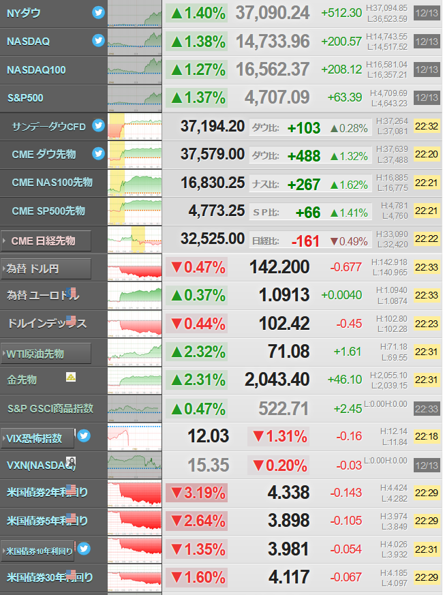The height and width of the screenshot is (595, 443).
Task: Click the 30-year yield 4.117
Action: pyautogui.click(x=289, y=577)
